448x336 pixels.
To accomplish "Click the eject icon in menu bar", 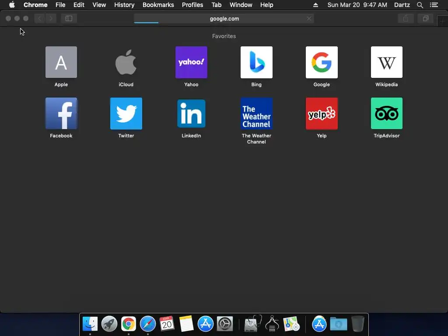I will 315,5.
